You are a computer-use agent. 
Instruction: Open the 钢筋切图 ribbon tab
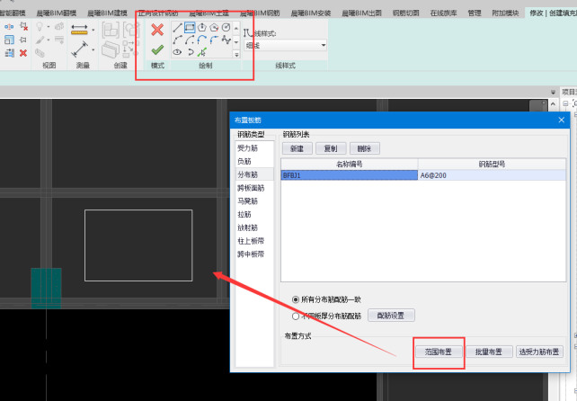pyautogui.click(x=408, y=13)
